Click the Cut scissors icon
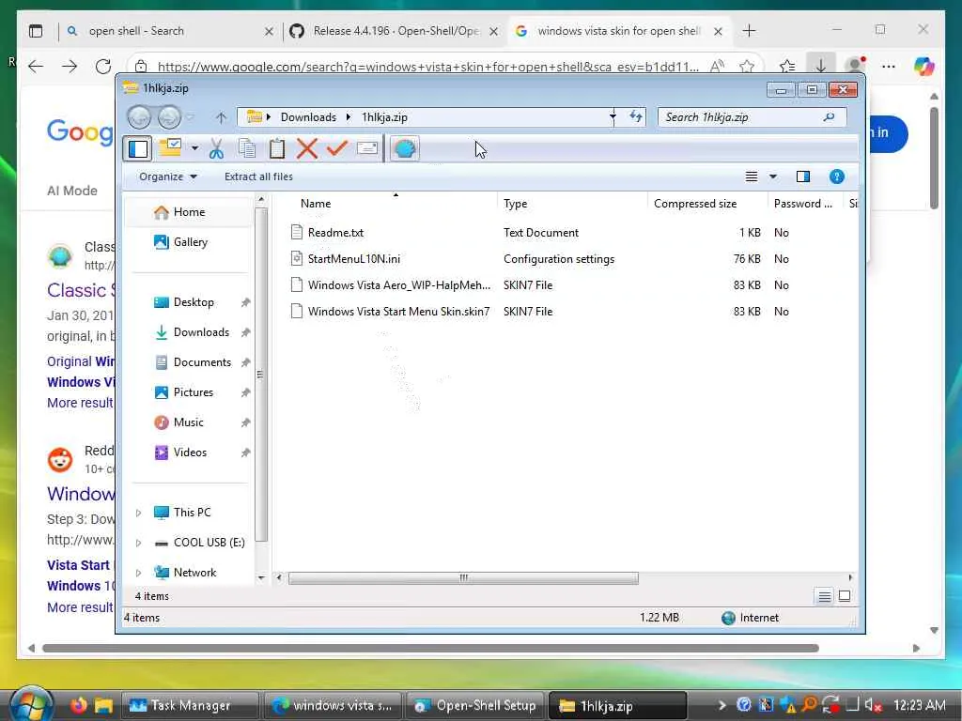Image resolution: width=962 pixels, height=721 pixels. coord(216,149)
